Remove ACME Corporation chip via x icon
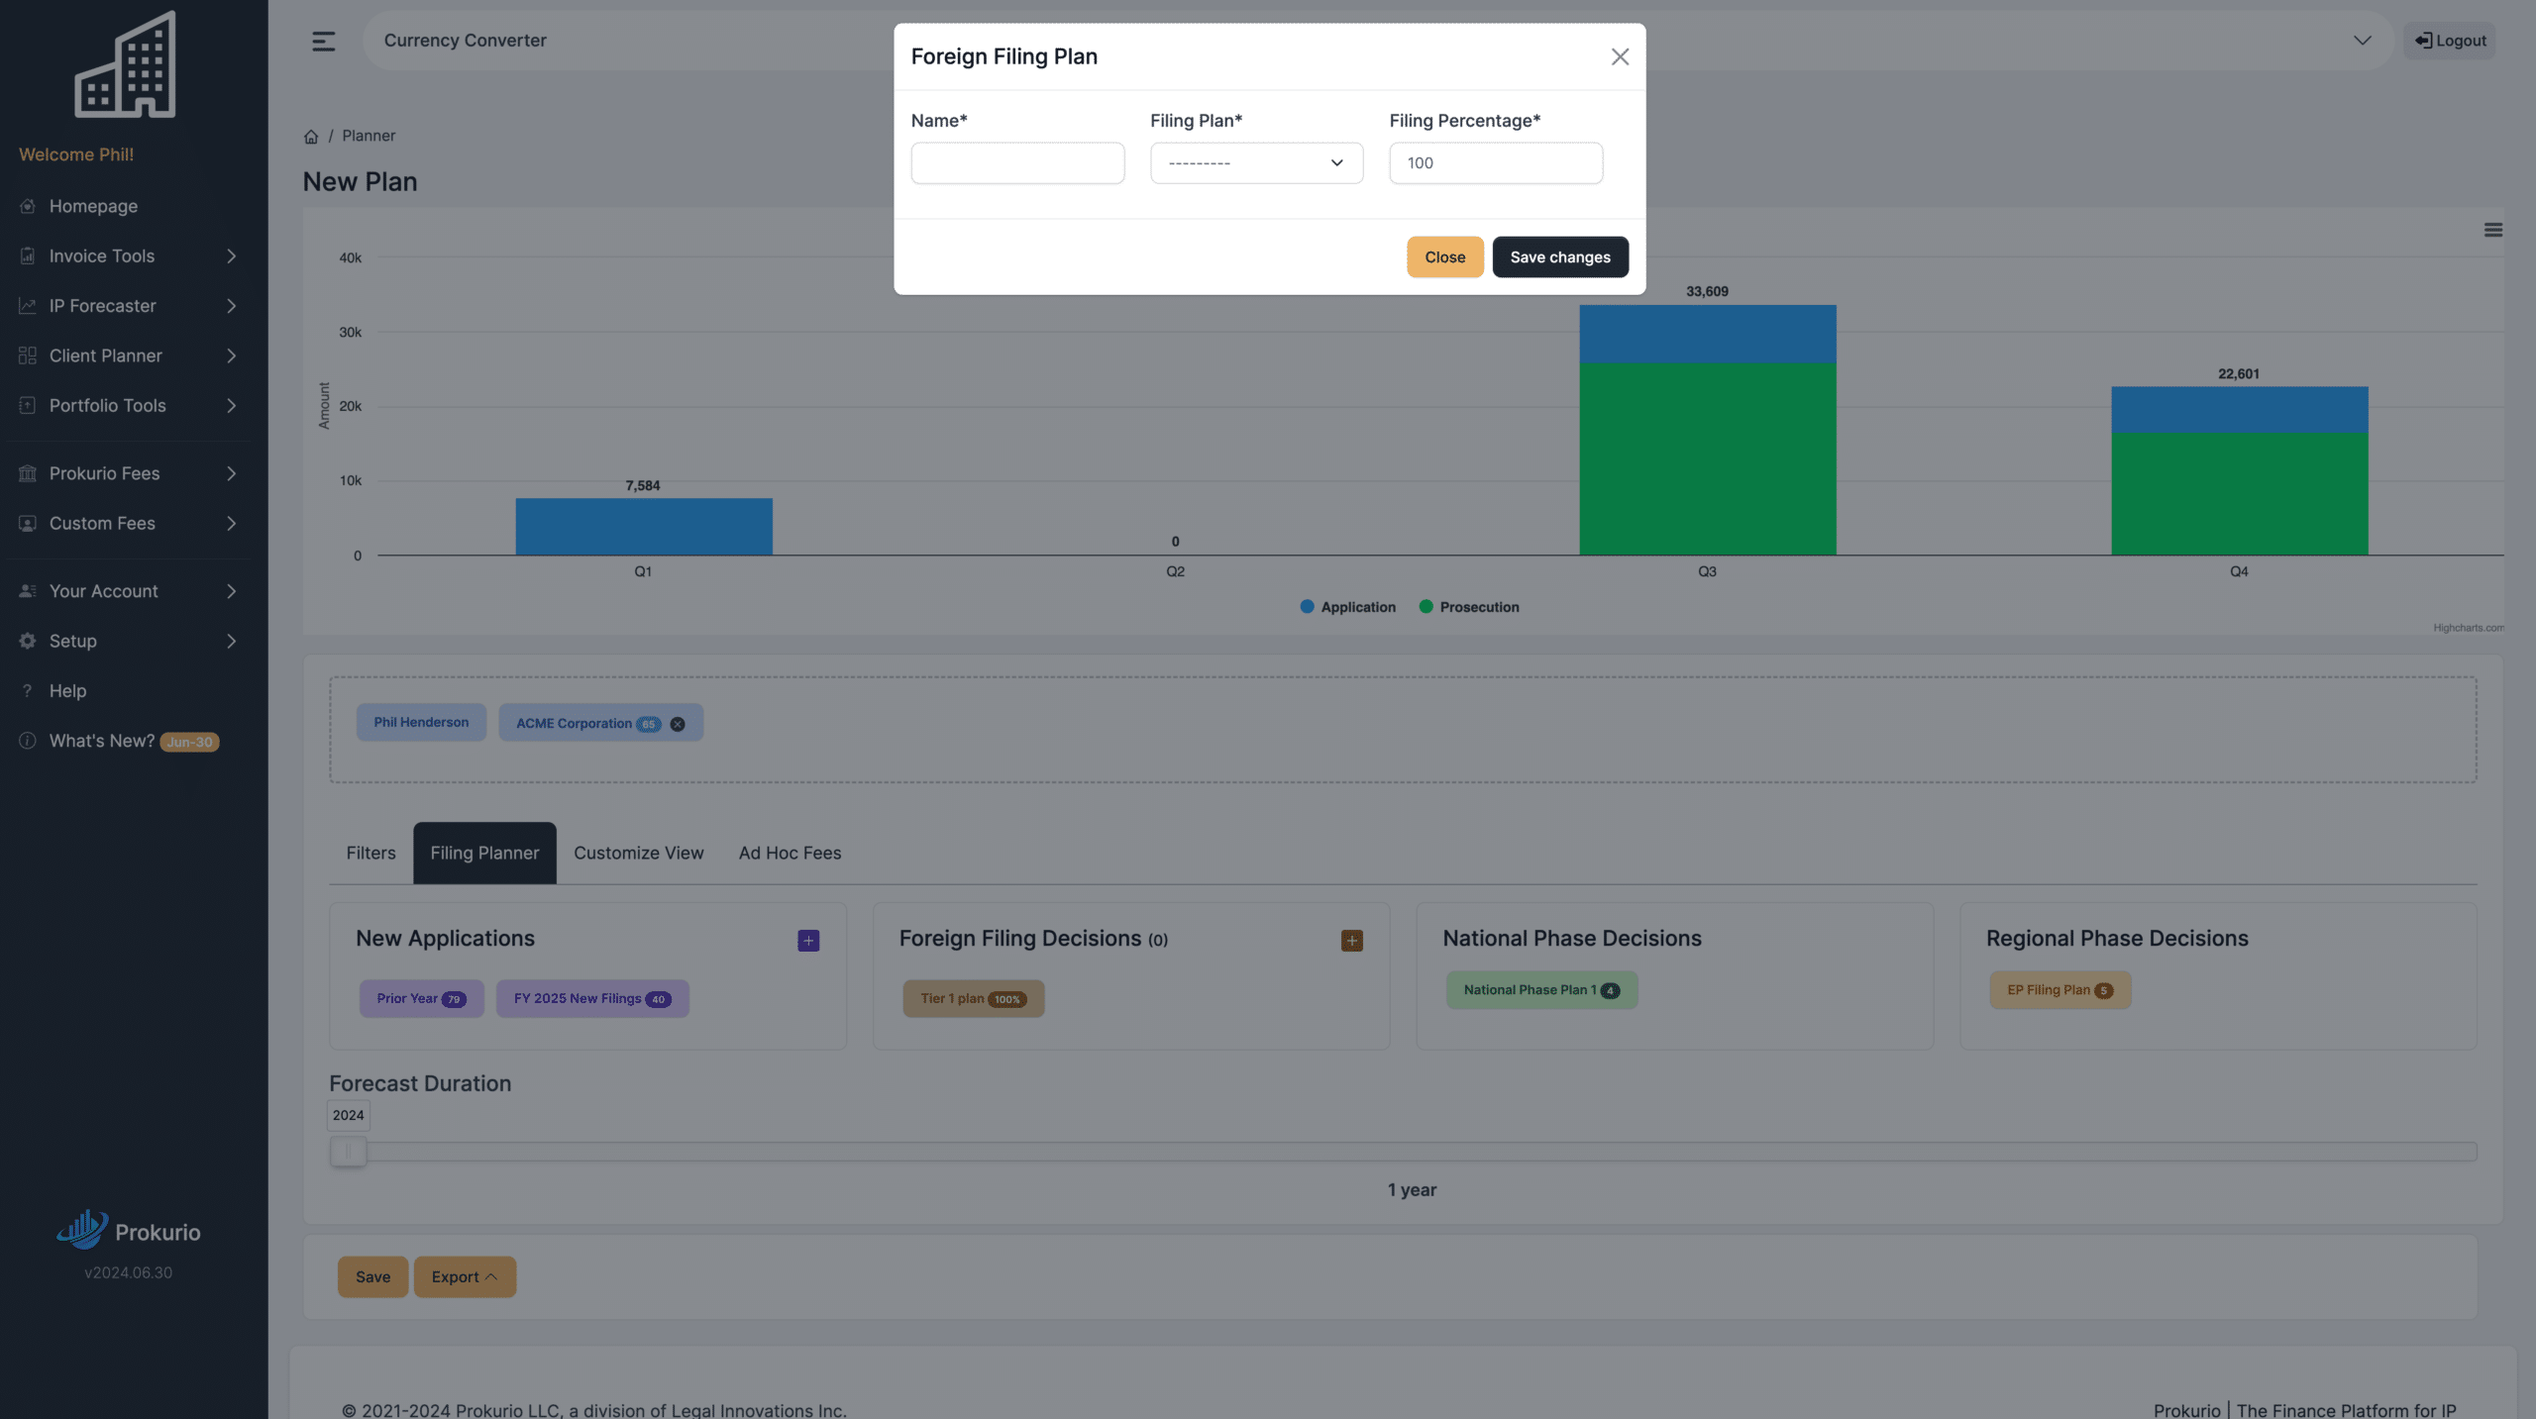Viewport: 2536px width, 1419px height. (678, 724)
